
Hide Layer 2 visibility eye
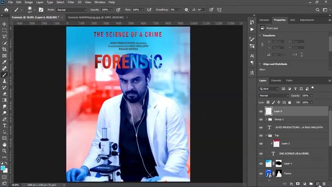(261, 143)
